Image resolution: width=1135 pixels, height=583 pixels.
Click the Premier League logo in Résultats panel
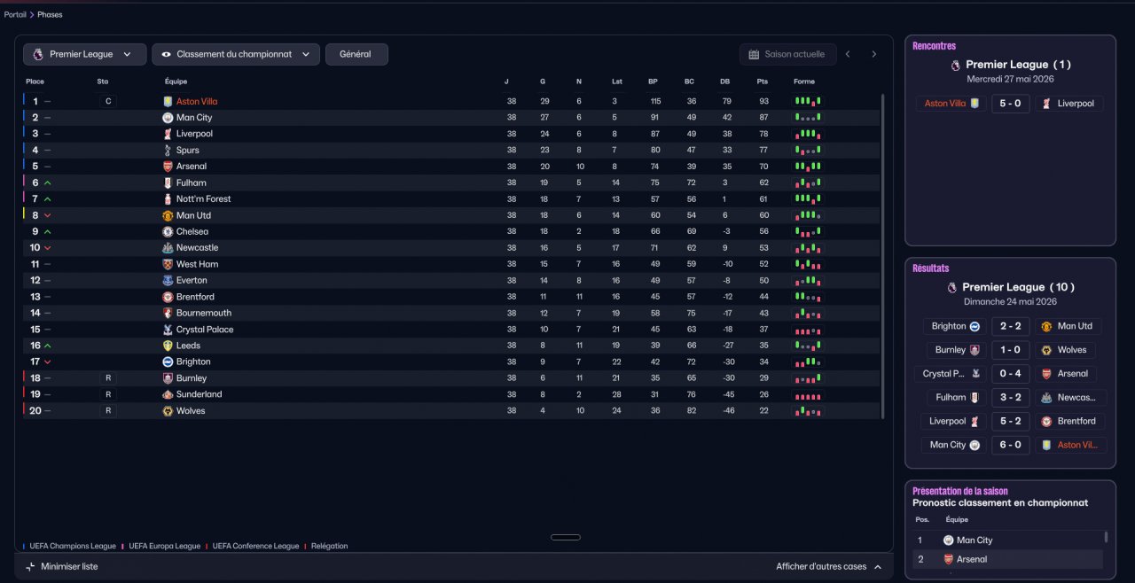coord(951,287)
